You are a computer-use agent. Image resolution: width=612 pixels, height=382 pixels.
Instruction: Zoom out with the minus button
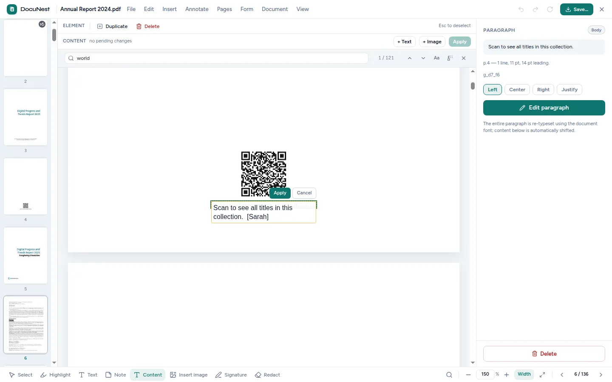click(468, 375)
